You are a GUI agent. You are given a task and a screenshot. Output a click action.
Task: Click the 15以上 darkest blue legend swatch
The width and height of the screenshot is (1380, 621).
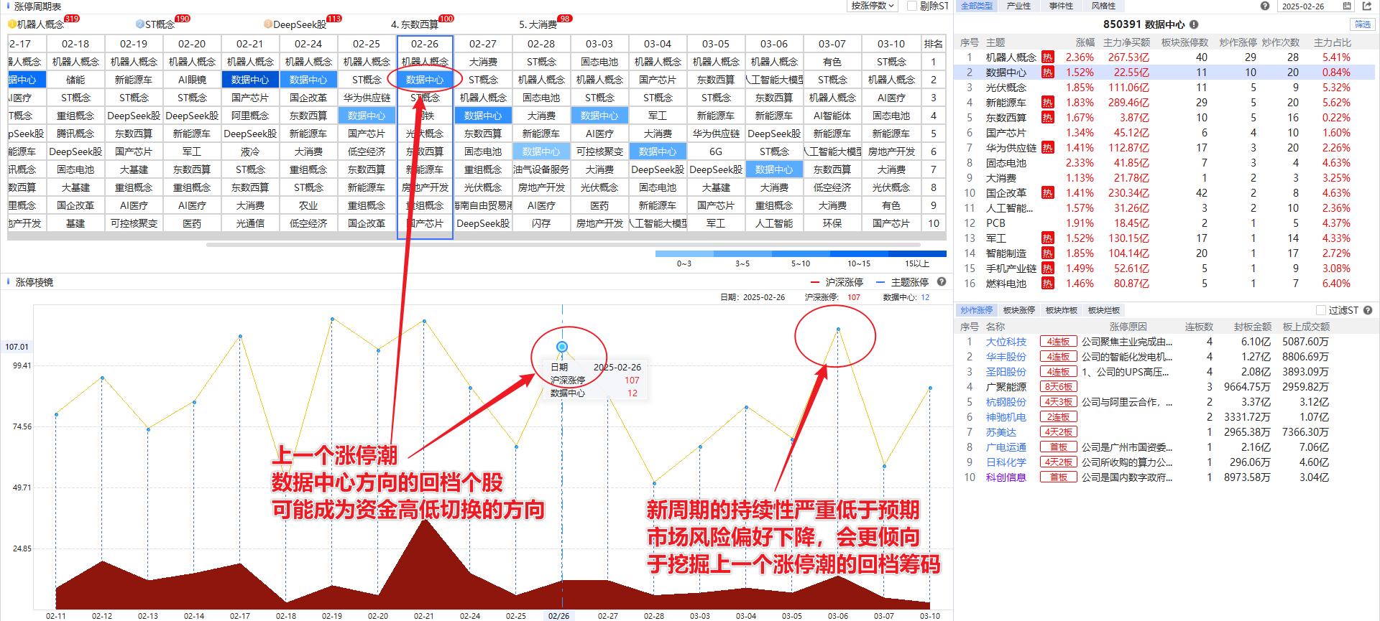pos(917,254)
